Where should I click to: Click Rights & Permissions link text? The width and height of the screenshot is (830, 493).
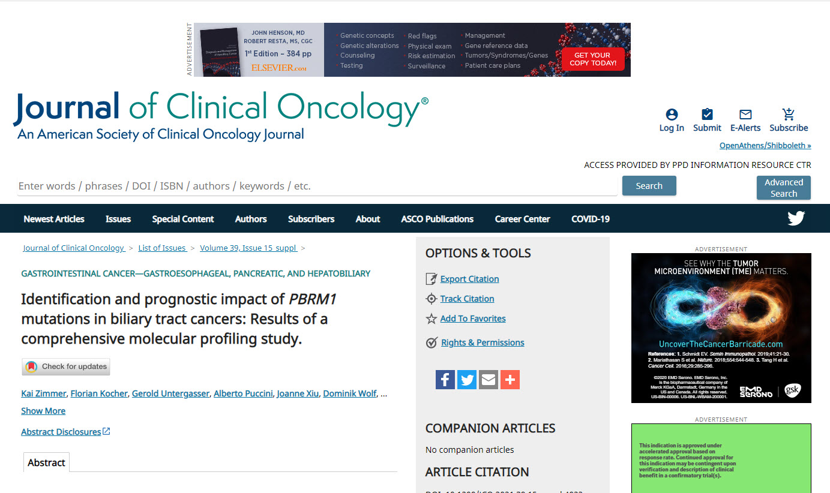(x=483, y=342)
